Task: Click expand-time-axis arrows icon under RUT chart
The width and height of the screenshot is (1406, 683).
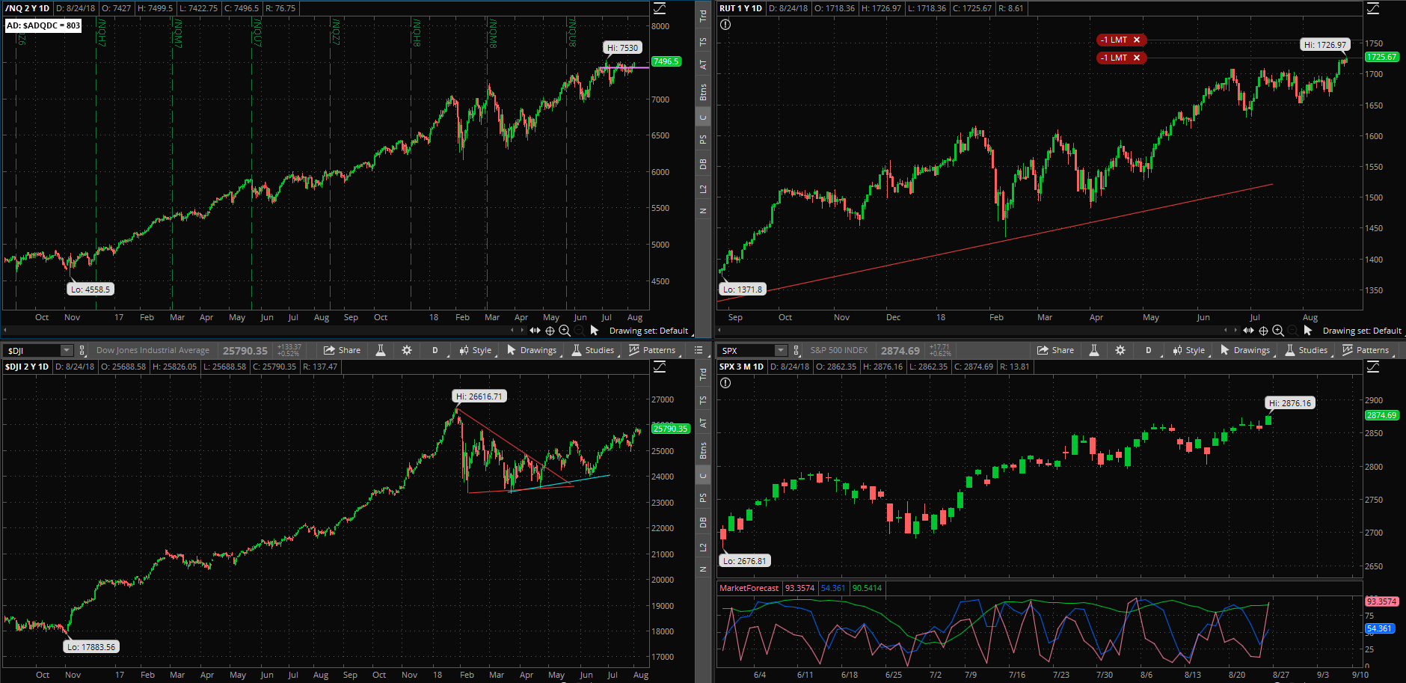Action: 1248,330
